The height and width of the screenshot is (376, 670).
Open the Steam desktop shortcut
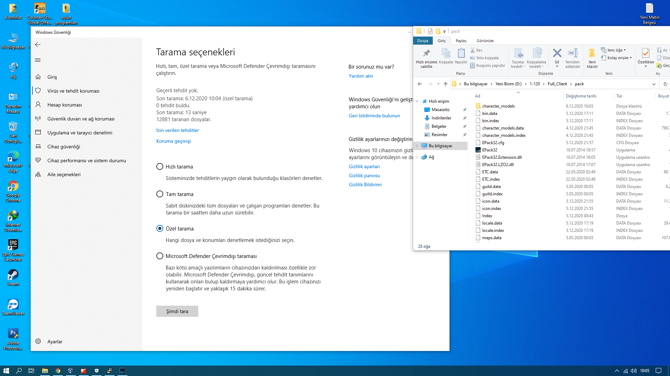(x=13, y=277)
